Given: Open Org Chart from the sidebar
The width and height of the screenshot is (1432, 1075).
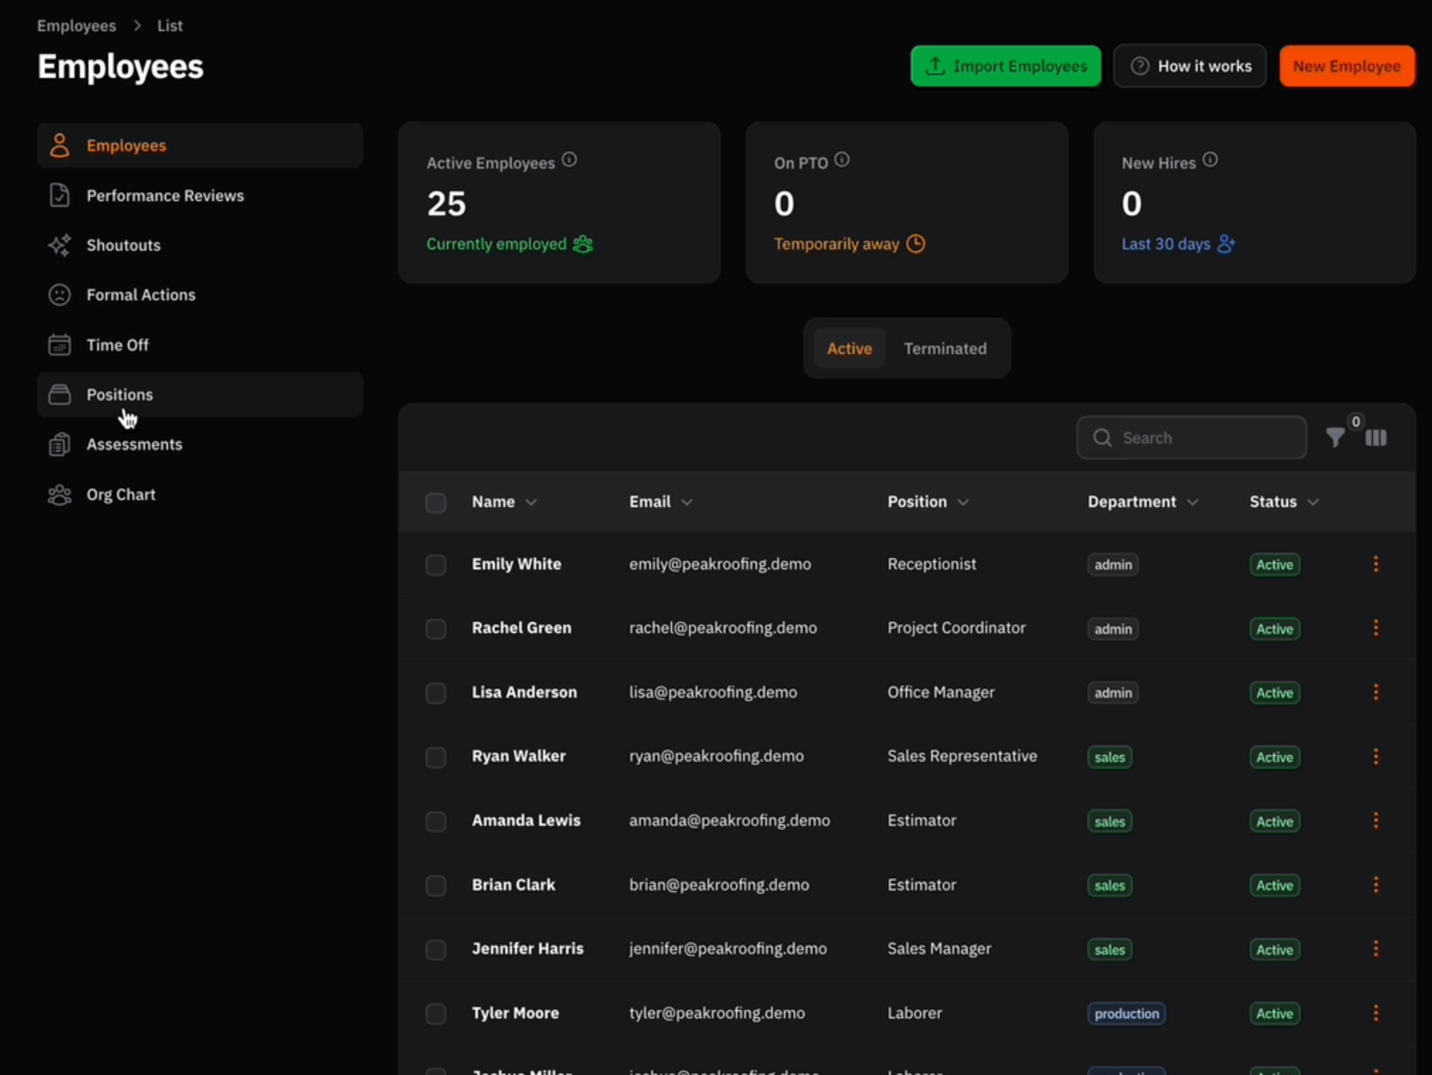Looking at the screenshot, I should click(x=120, y=494).
